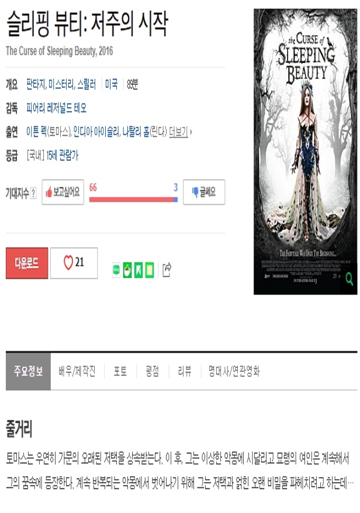
Task: Open the Sleeping Beauty poster thumbnail
Action: coord(306,152)
